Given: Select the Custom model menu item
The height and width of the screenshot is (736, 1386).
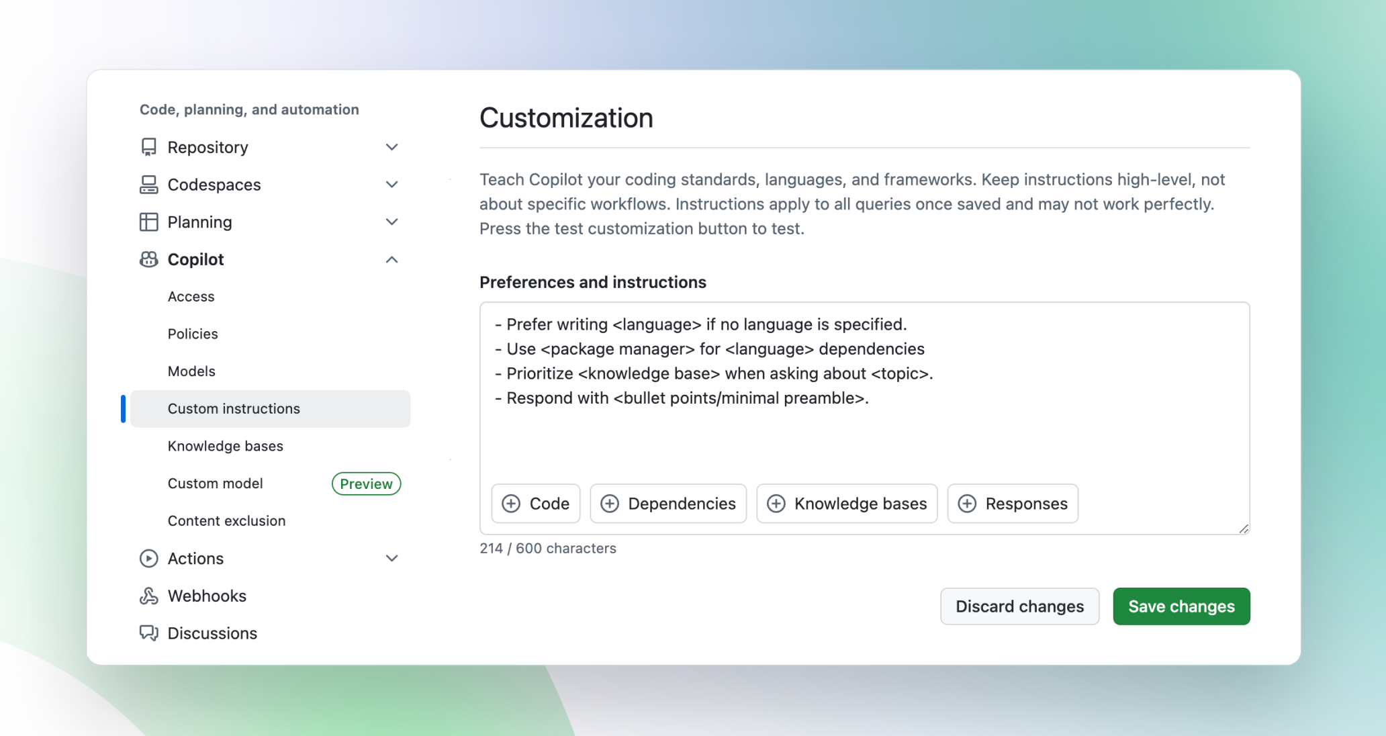Looking at the screenshot, I should click(x=216, y=484).
